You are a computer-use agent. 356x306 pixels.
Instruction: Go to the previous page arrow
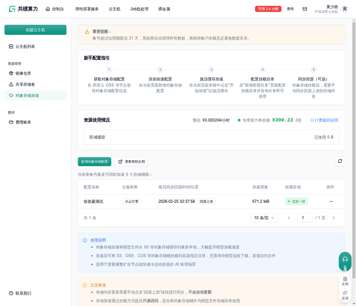(x=288, y=218)
